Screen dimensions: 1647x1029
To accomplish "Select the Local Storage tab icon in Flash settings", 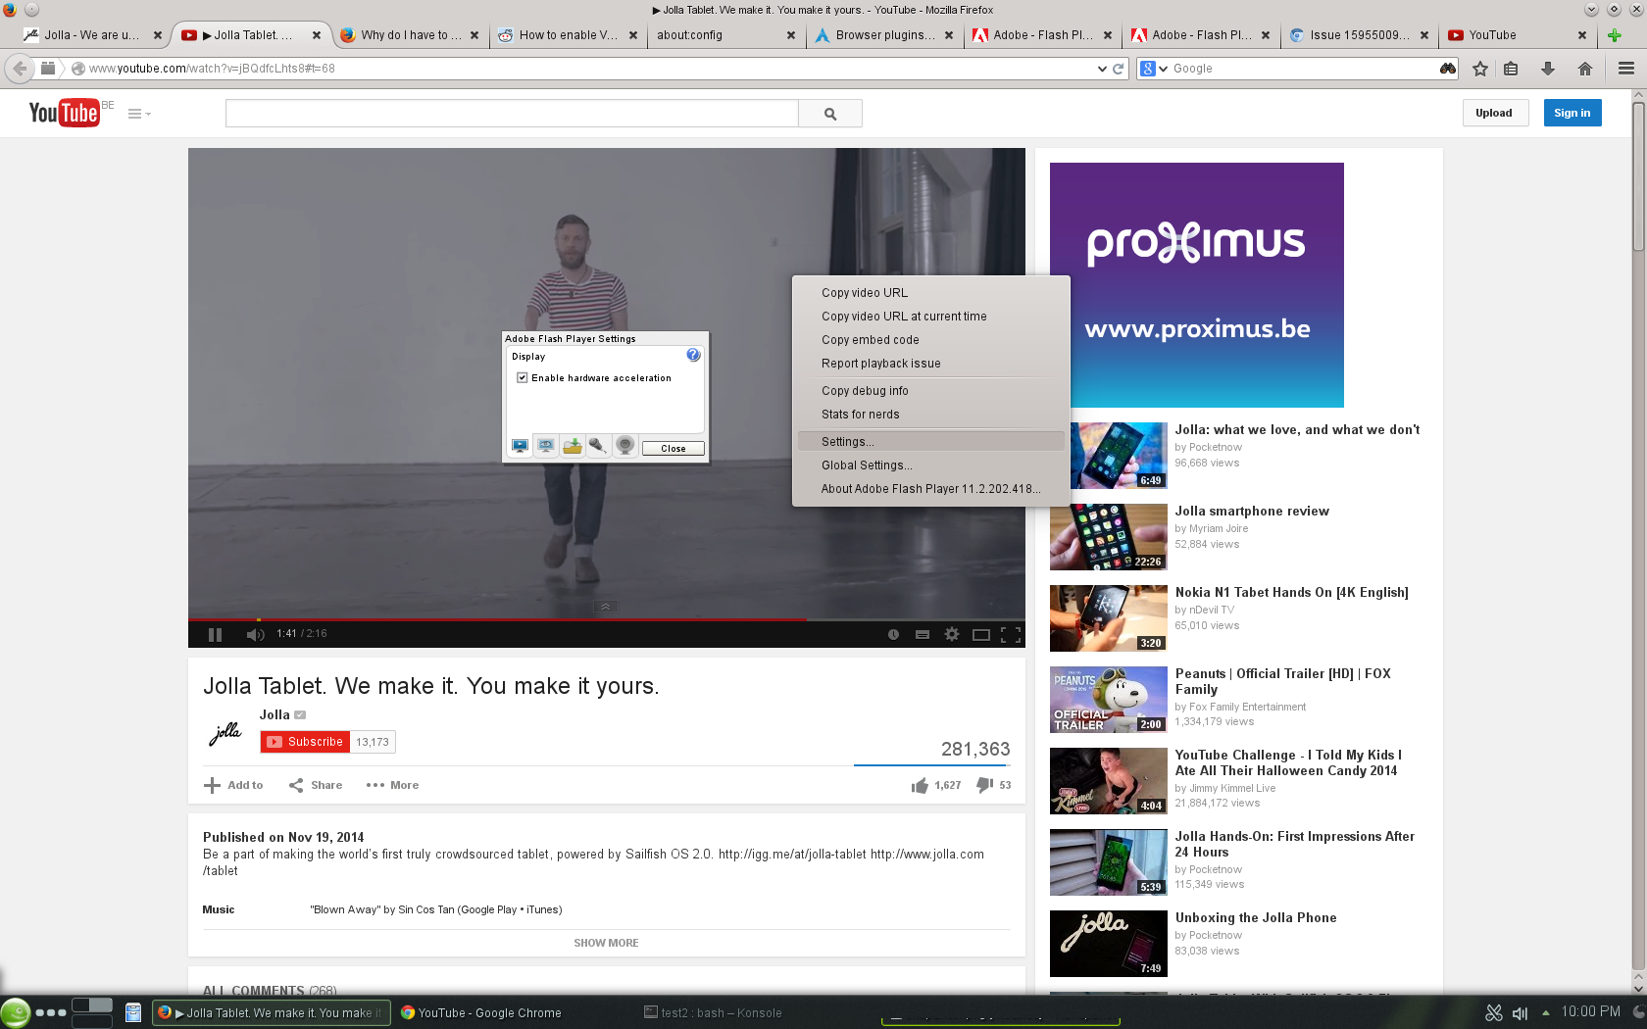I will coord(573,446).
